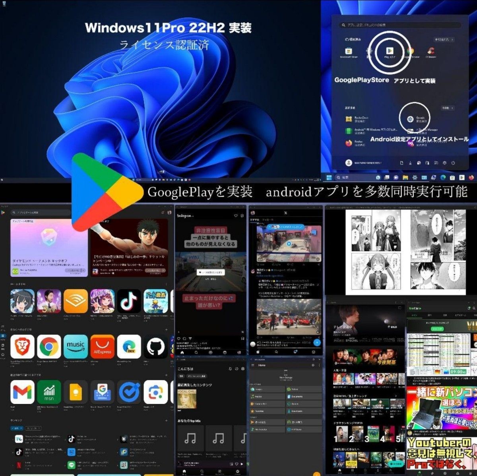Open Gboard app in Play Store
The width and height of the screenshot is (477, 476).
point(102,393)
